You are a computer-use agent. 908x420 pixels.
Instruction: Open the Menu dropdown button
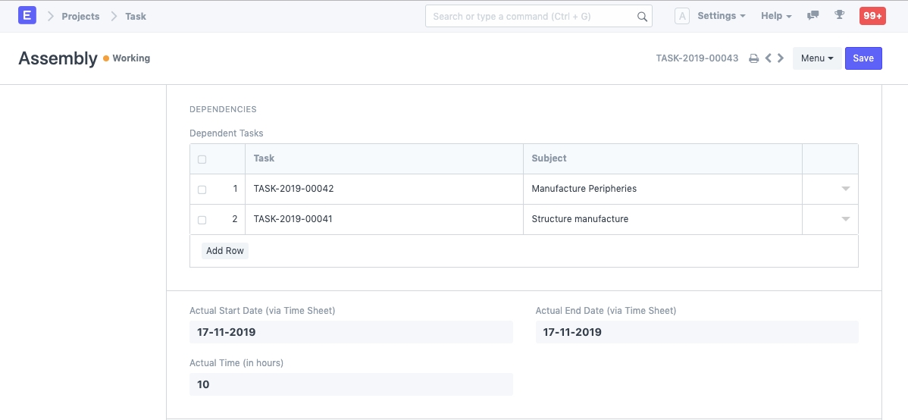[x=816, y=58]
